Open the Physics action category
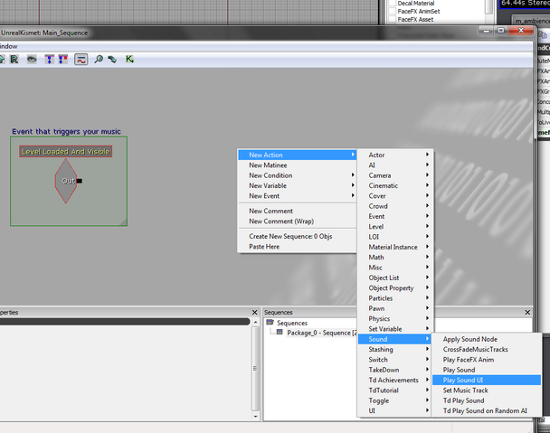This screenshot has height=433, width=550. pos(395,319)
